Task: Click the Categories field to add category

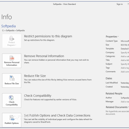Action: [x=125, y=56]
